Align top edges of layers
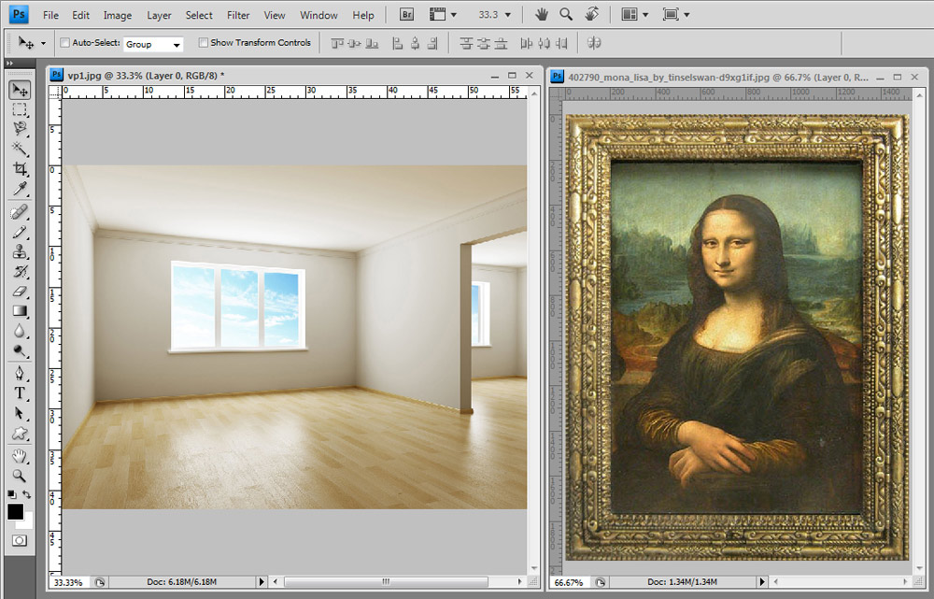 tap(337, 43)
